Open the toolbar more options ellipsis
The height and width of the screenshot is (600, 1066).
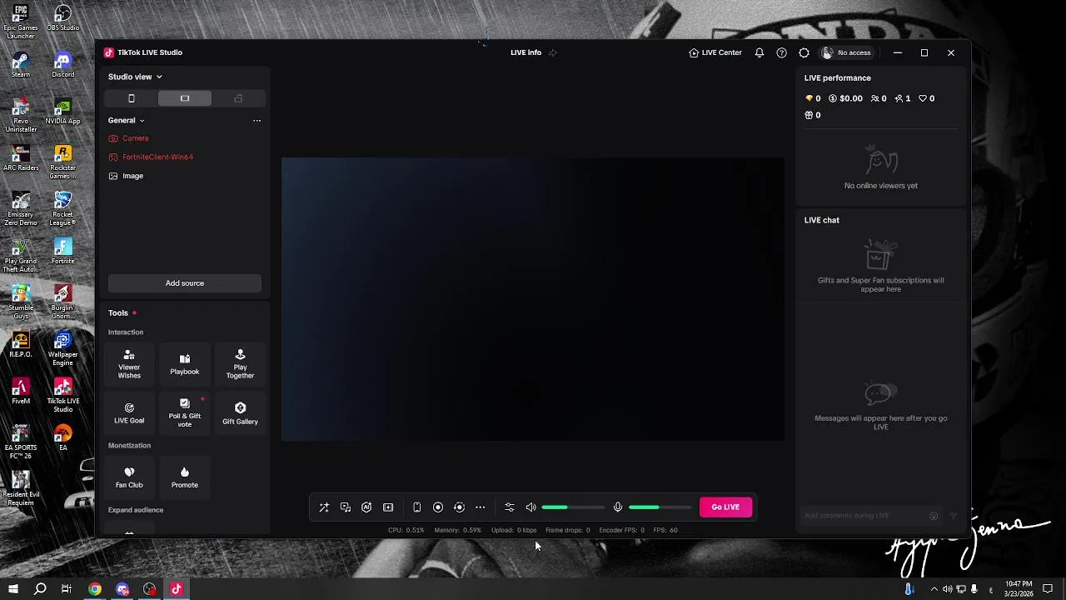tap(480, 507)
